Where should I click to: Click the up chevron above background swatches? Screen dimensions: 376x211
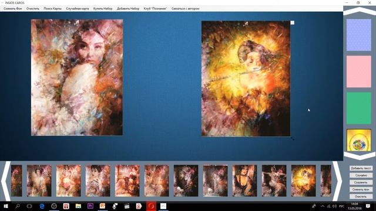tap(360, 11)
